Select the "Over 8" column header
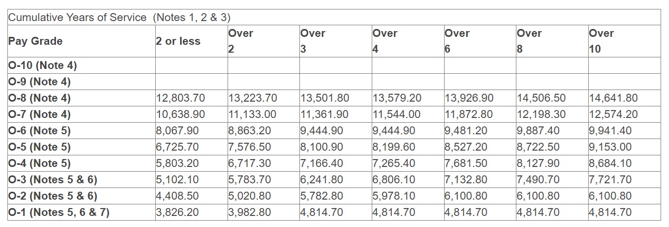The image size is (669, 227). (x=530, y=41)
